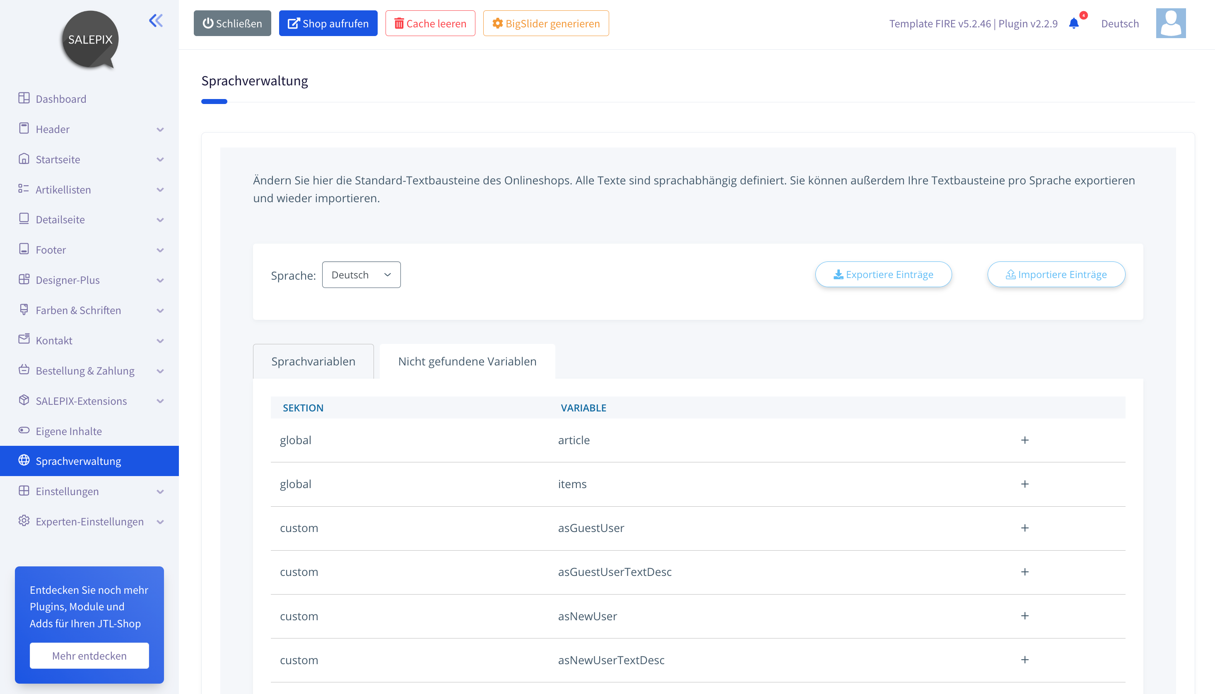Image resolution: width=1215 pixels, height=694 pixels.
Task: Click the Dashboard grid icon
Action: click(24, 98)
